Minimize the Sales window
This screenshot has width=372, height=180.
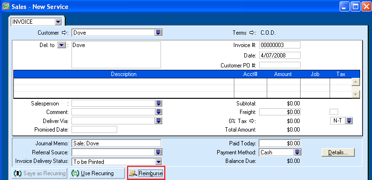click(x=344, y=6)
